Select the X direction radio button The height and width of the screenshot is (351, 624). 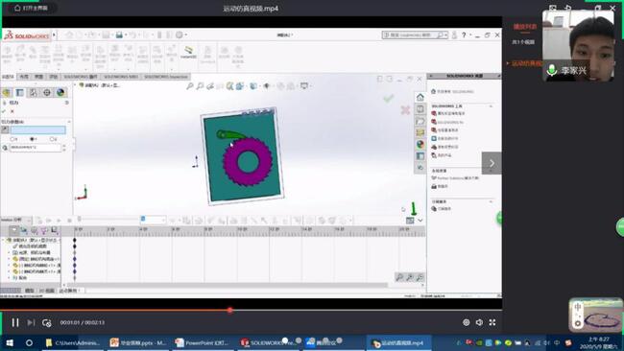pos(12,139)
